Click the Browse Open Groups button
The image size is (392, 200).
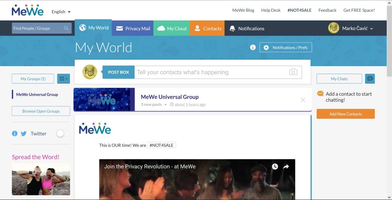[x=41, y=111]
